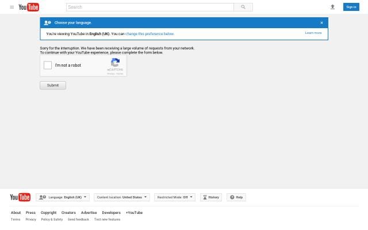
Task: Open Content location: United States dropdown
Action: tap(122, 197)
